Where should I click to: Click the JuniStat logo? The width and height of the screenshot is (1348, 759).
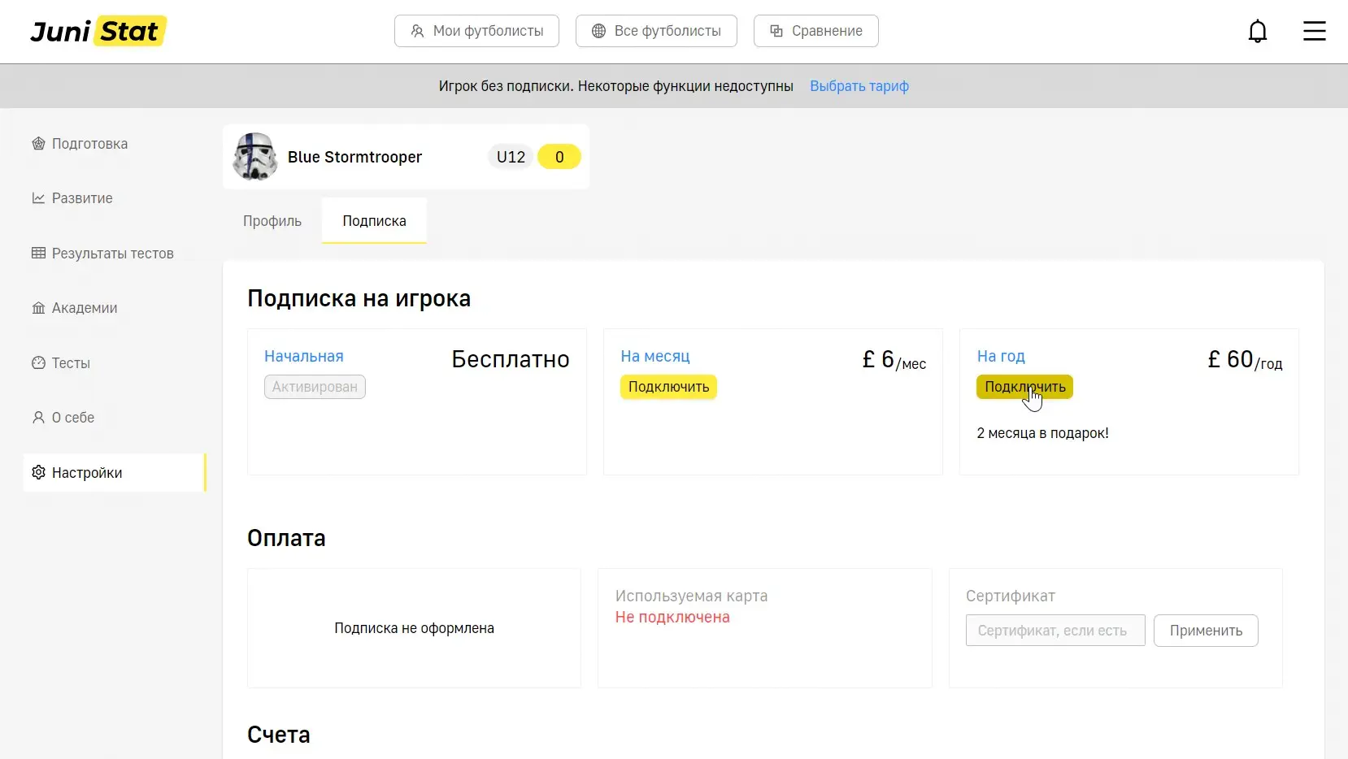pos(98,32)
